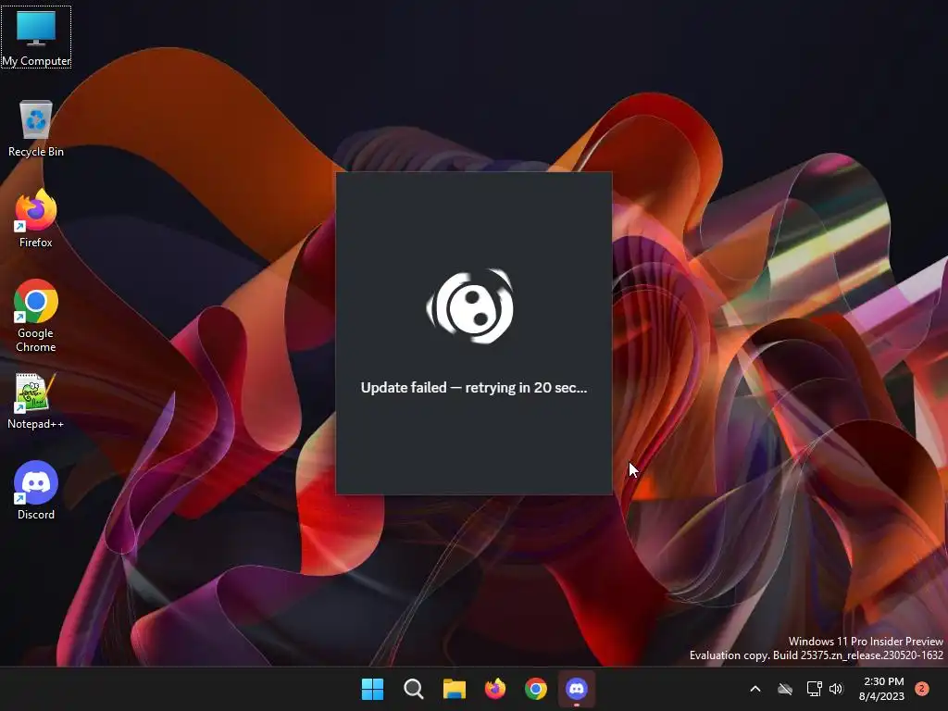Image resolution: width=948 pixels, height=711 pixels.
Task: Click the 'Update failed — retrying' message
Action: (x=474, y=388)
